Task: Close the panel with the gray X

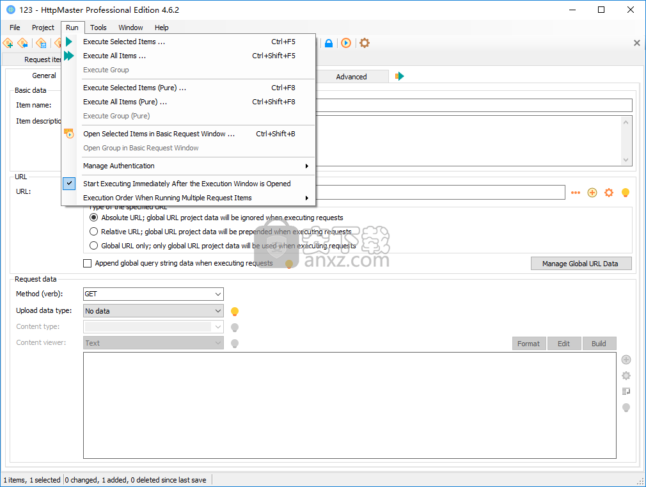Action: (x=636, y=43)
